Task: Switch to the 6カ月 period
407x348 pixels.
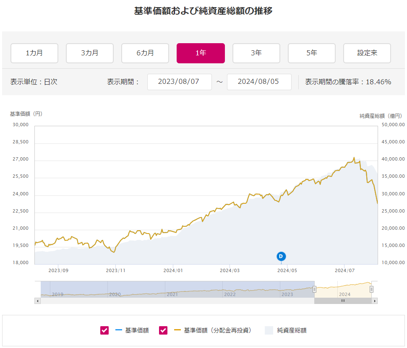Action: coord(145,53)
